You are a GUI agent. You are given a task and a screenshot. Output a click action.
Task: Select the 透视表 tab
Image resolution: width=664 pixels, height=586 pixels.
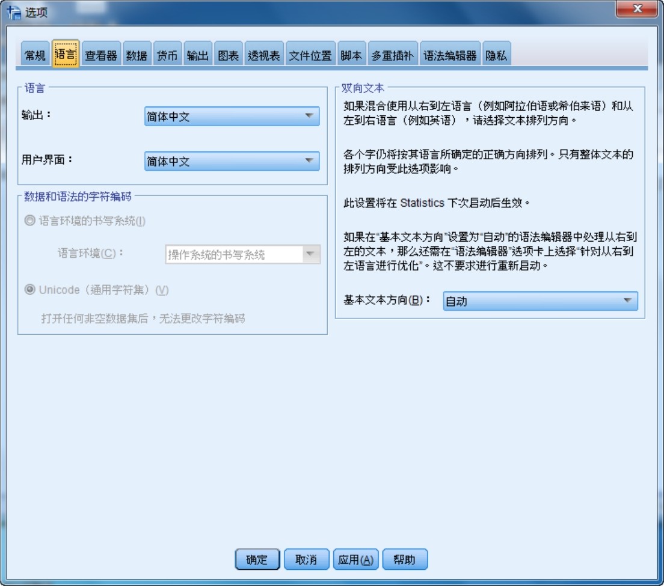(264, 55)
